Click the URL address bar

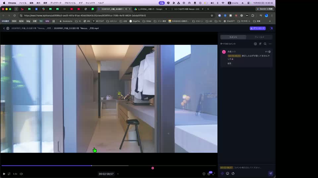pyautogui.click(x=117, y=15)
